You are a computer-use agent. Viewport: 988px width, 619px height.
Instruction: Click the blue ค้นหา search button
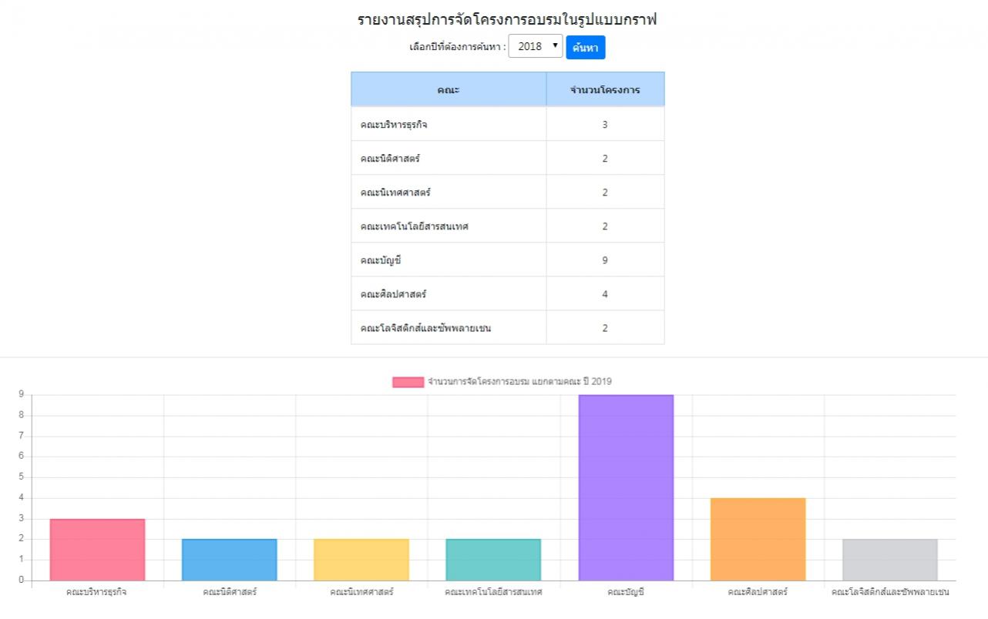pos(586,48)
